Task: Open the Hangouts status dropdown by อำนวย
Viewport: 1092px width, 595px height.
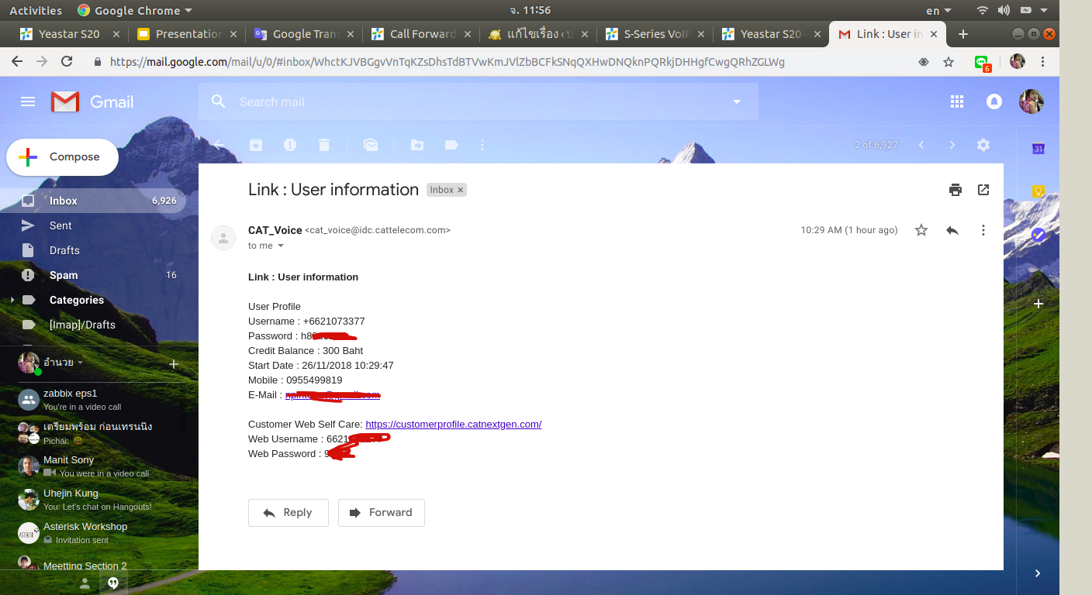Action: pyautogui.click(x=80, y=363)
